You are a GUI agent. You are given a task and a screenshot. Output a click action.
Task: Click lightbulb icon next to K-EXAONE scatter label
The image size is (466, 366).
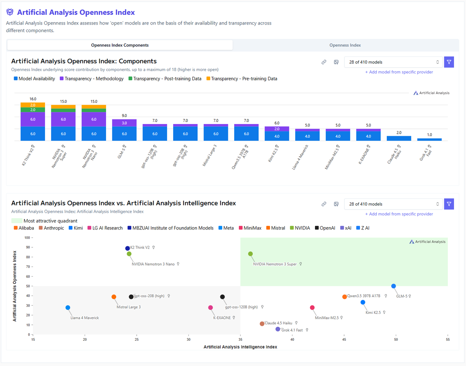coord(234,318)
